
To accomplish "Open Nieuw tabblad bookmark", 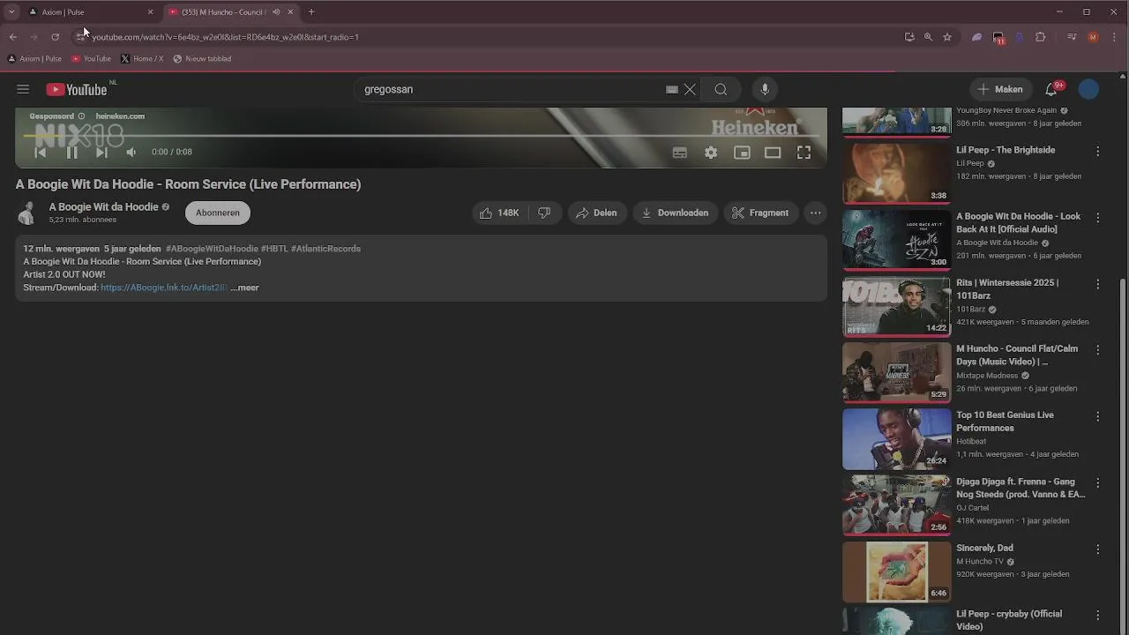I will coord(202,59).
